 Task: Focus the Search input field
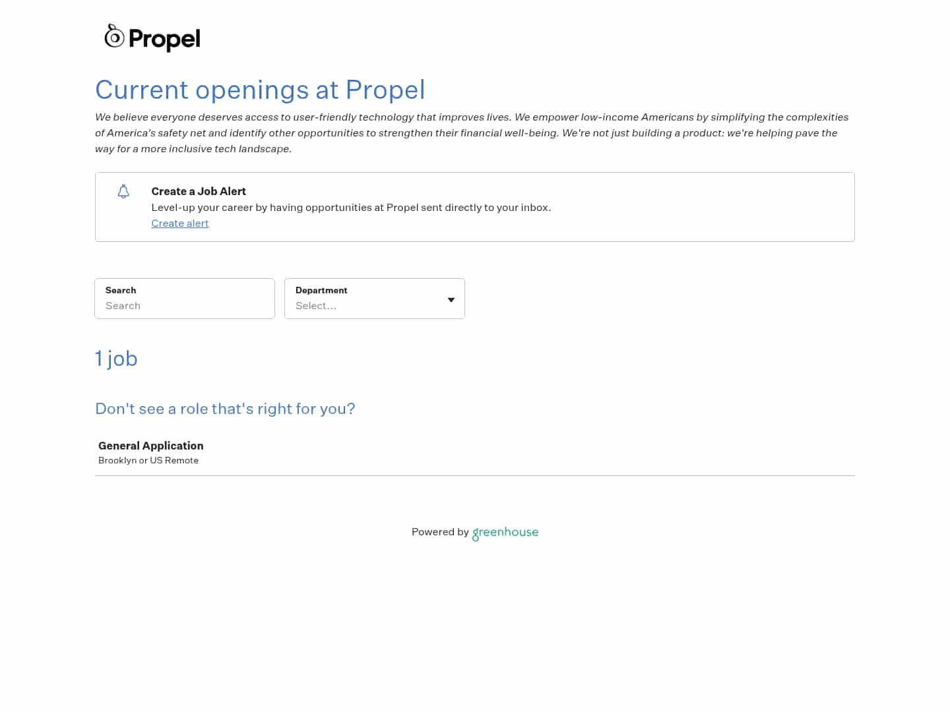(185, 306)
